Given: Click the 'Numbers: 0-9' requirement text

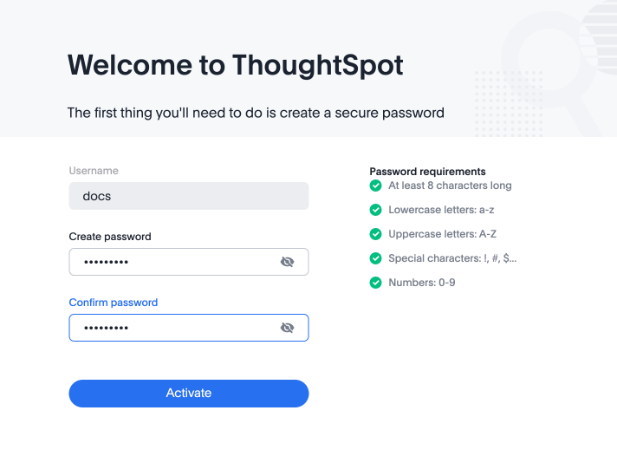Looking at the screenshot, I should pyautogui.click(x=421, y=283).
